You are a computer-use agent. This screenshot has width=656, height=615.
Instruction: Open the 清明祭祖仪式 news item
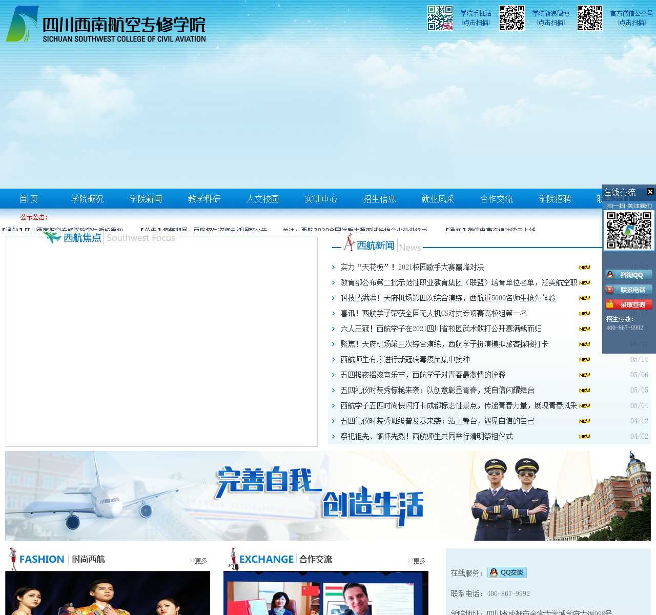click(426, 436)
